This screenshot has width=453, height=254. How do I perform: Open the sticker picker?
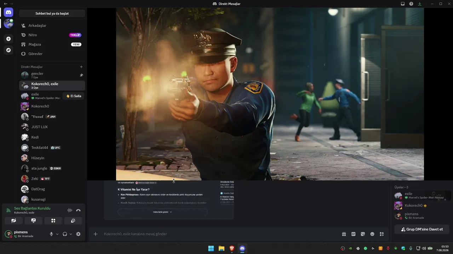(x=363, y=234)
